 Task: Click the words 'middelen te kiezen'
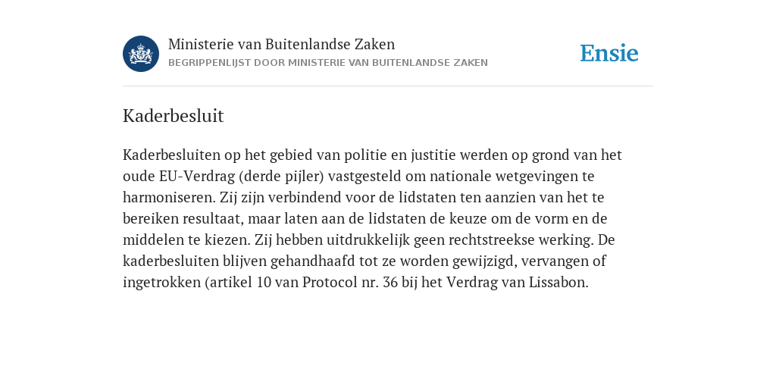pos(186,240)
